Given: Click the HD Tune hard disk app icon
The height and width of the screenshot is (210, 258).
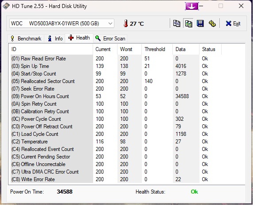Looking at the screenshot, I should (x=6, y=6).
